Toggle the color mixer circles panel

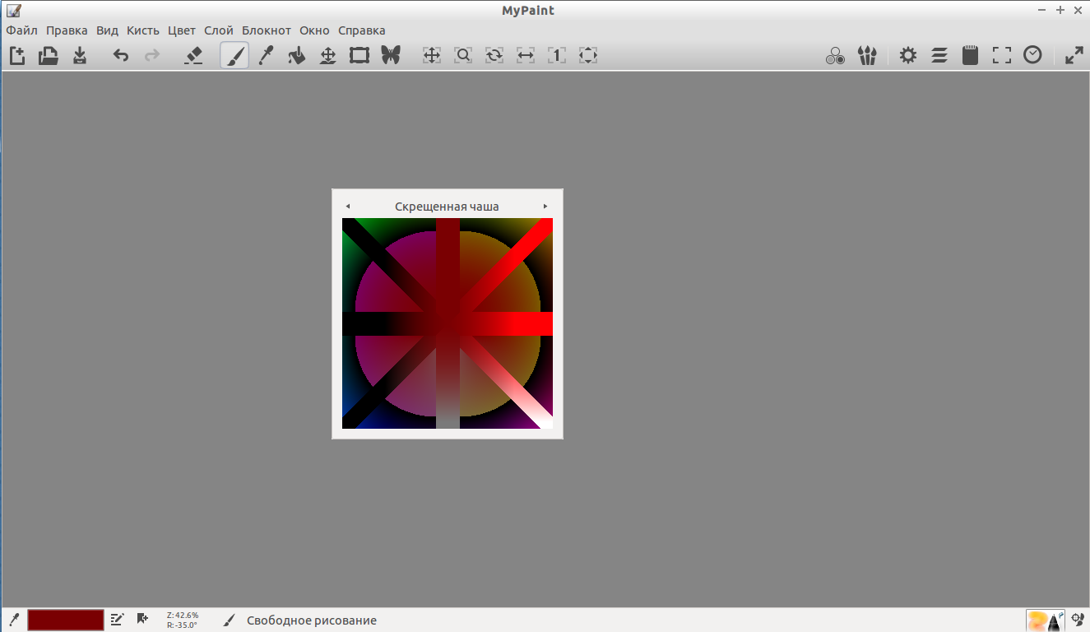(x=836, y=56)
